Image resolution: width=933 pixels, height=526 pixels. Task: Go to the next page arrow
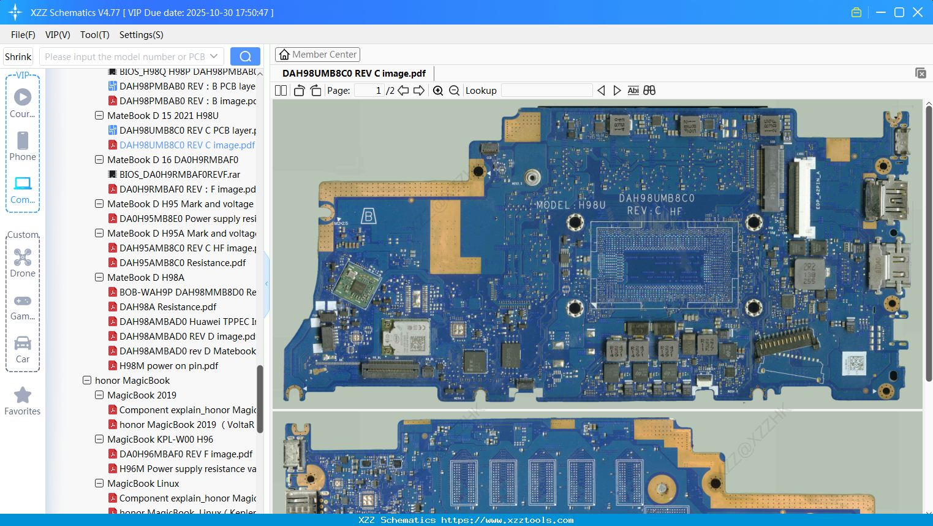(x=419, y=91)
